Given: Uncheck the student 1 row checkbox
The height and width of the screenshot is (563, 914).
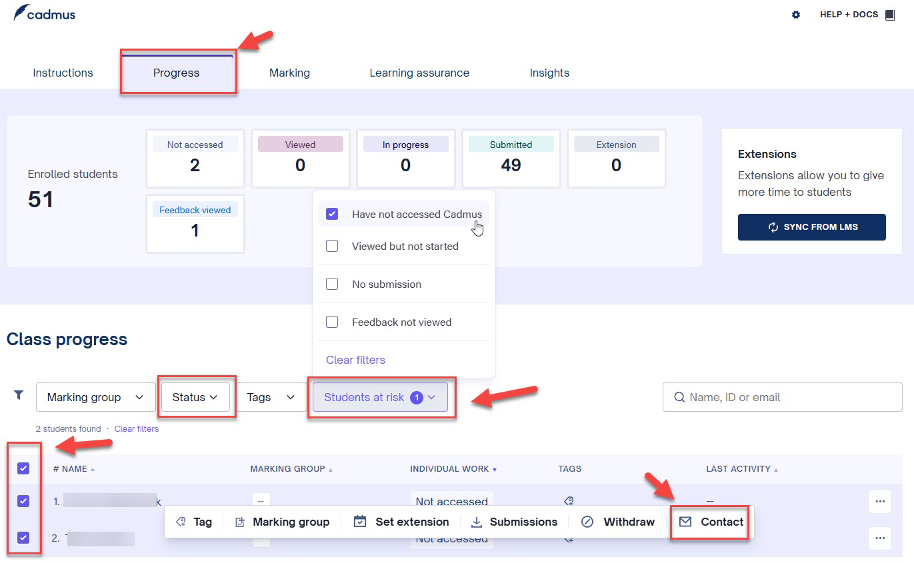Looking at the screenshot, I should pyautogui.click(x=23, y=501).
